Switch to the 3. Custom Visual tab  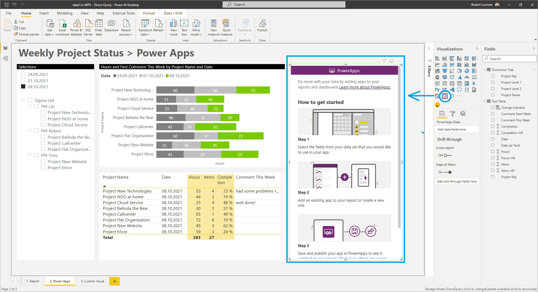92,281
